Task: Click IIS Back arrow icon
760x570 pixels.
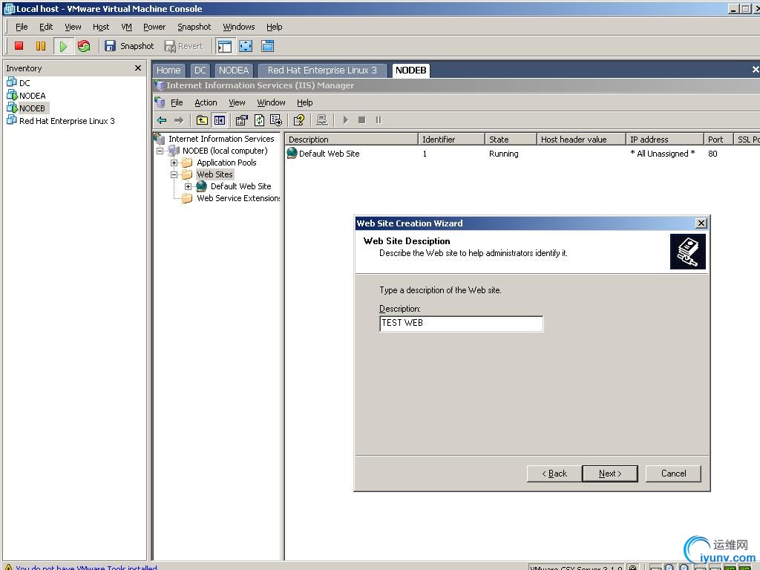Action: pyautogui.click(x=163, y=119)
